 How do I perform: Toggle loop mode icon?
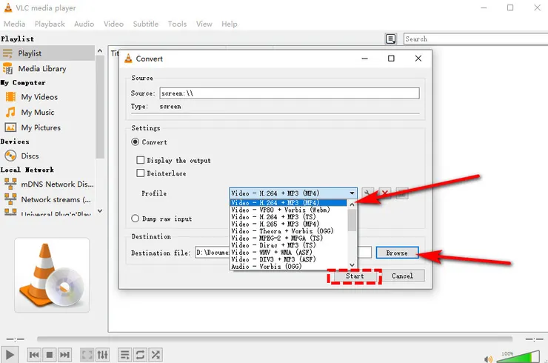click(140, 355)
